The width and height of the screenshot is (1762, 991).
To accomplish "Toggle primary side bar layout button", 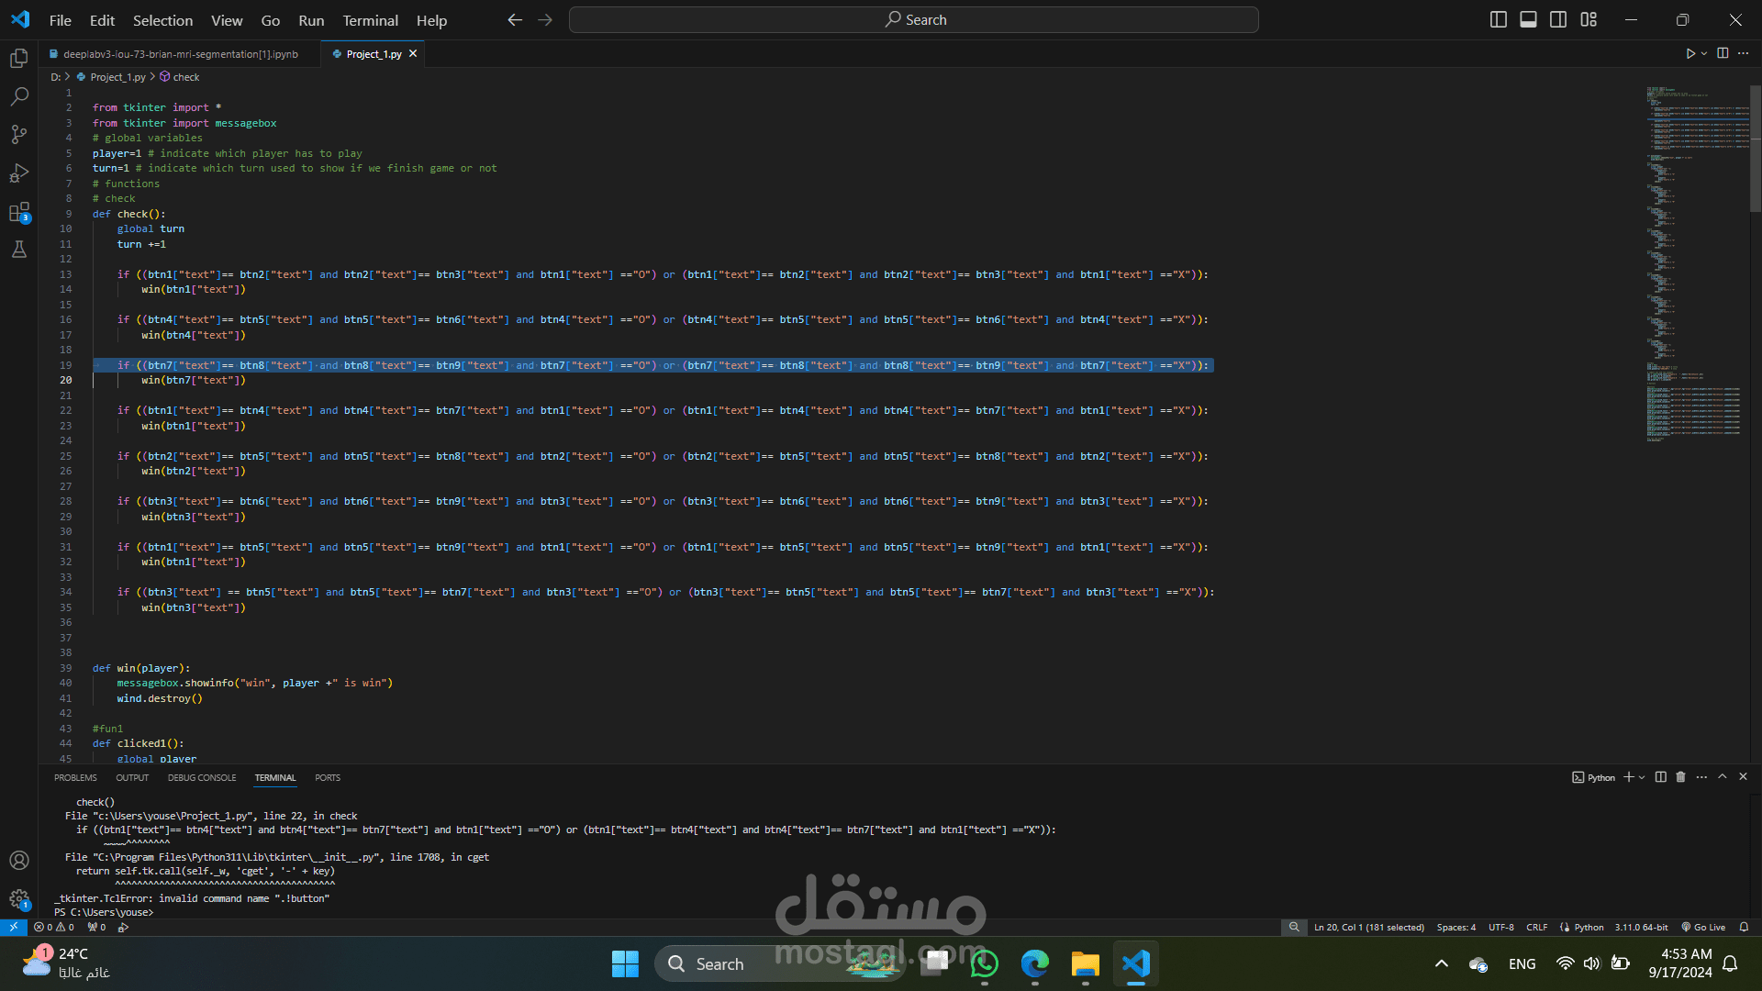I will (1498, 19).
